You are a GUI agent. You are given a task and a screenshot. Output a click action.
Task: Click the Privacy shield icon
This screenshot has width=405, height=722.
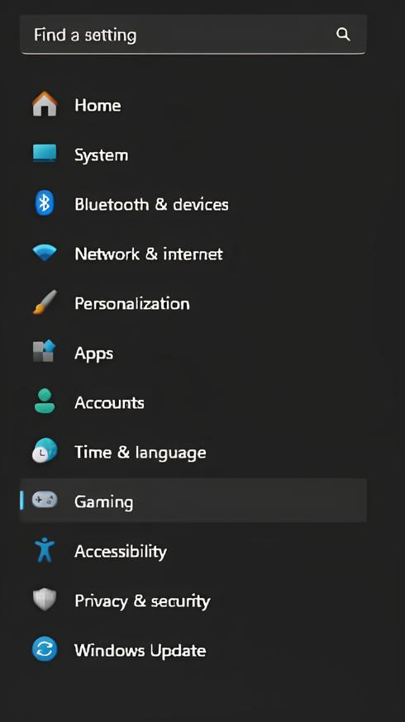pyautogui.click(x=45, y=600)
